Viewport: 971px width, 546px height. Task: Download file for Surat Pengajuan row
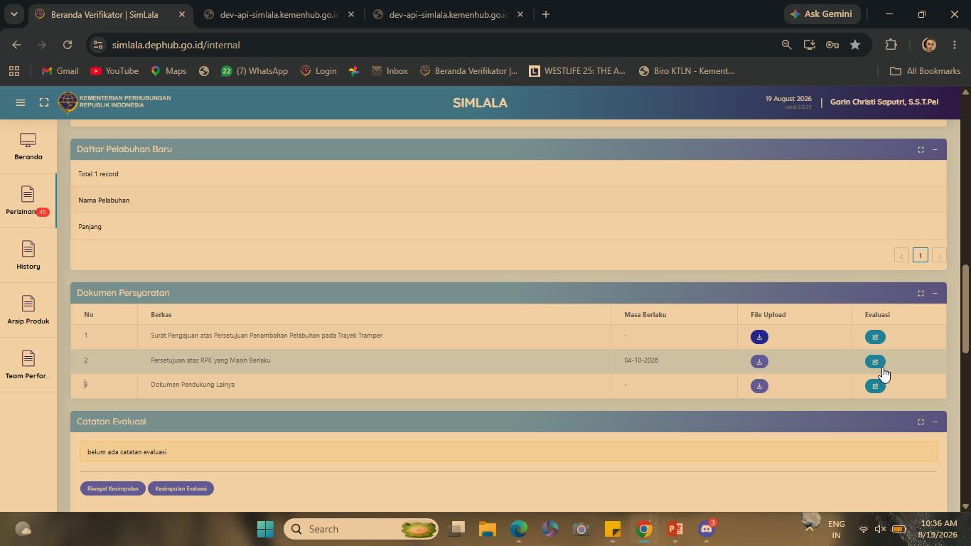coord(759,337)
